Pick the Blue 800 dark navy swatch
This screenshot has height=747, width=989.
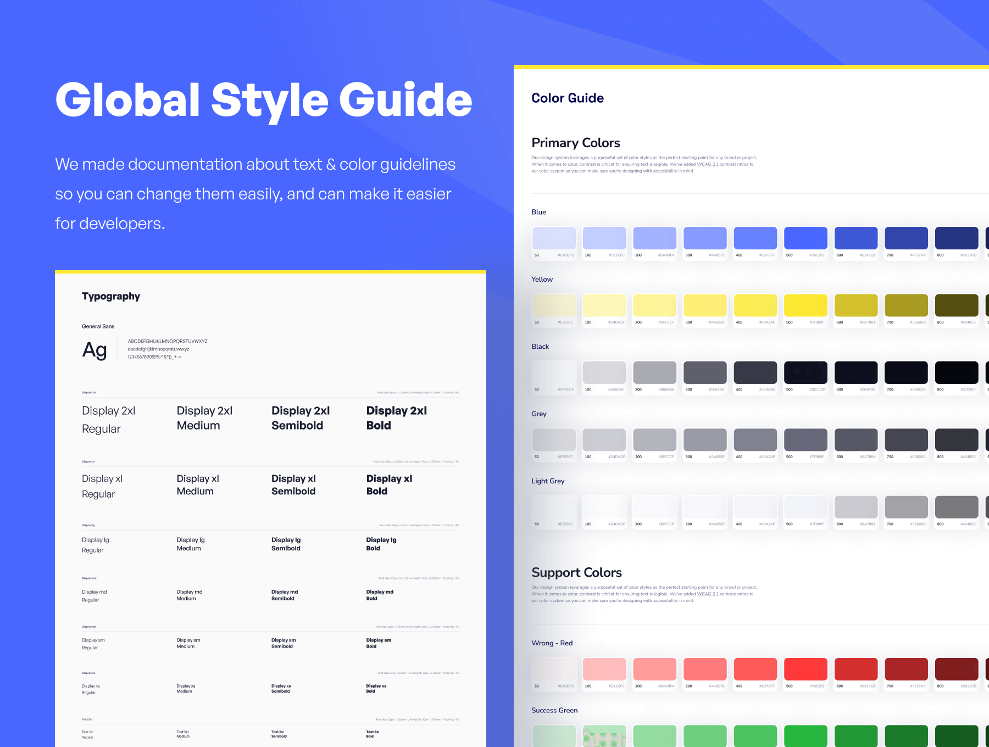(x=956, y=238)
